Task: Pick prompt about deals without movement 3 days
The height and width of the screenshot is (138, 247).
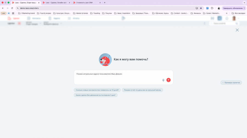Action: [x=96, y=95]
